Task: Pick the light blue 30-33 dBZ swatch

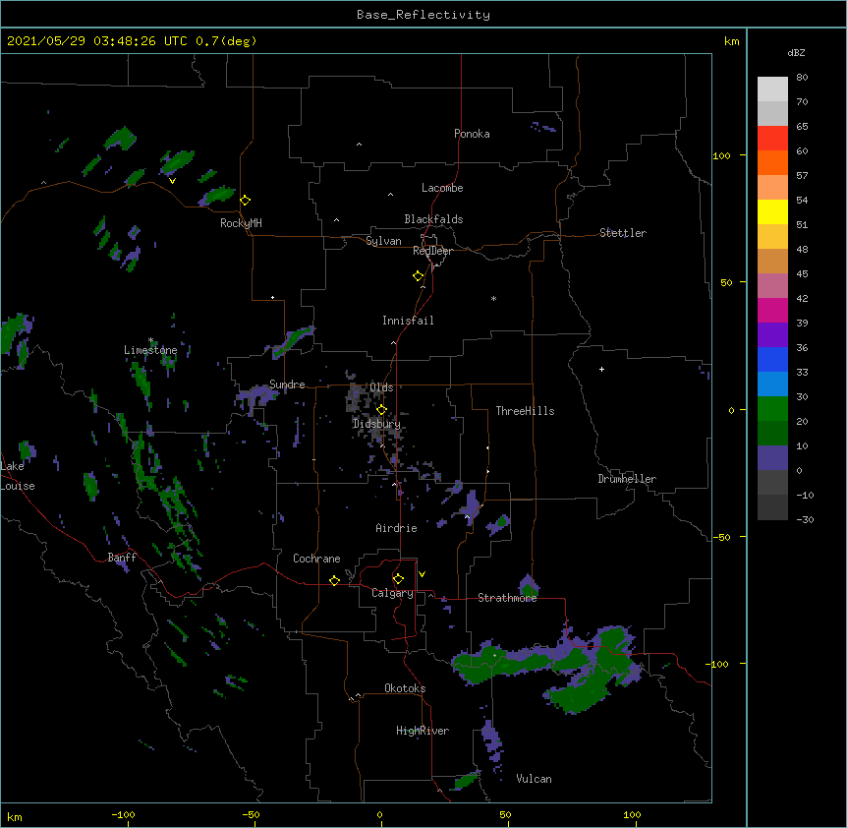Action: 772,384
